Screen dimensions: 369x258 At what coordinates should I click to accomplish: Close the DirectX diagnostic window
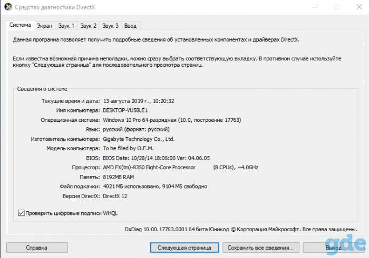pyautogui.click(x=359, y=7)
